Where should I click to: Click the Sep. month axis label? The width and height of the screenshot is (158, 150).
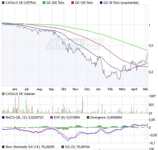(52, 89)
